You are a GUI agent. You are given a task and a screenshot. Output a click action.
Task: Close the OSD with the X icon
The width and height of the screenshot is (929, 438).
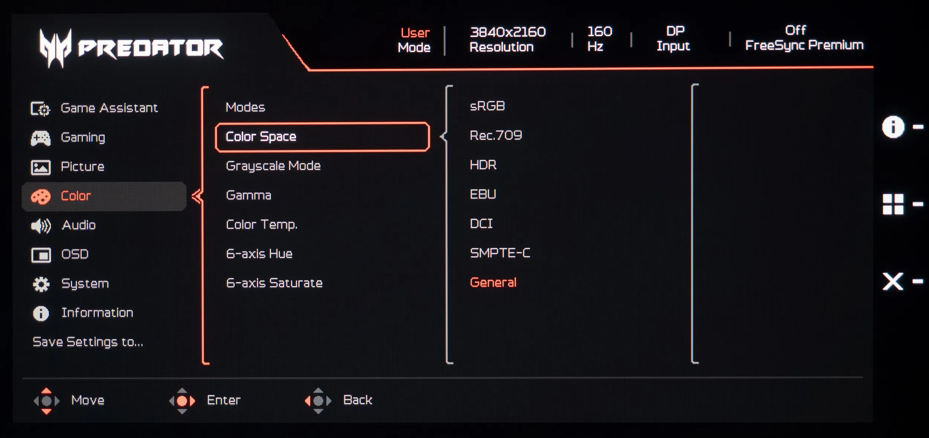[893, 281]
